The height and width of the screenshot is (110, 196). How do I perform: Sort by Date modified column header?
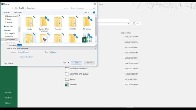[126, 33]
